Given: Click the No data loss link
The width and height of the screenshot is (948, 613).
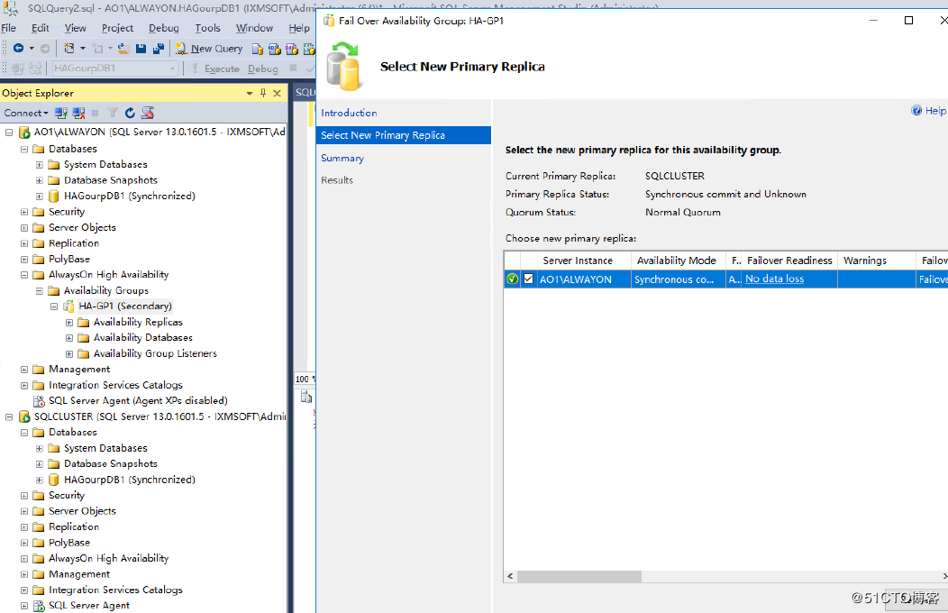Looking at the screenshot, I should pos(774,279).
